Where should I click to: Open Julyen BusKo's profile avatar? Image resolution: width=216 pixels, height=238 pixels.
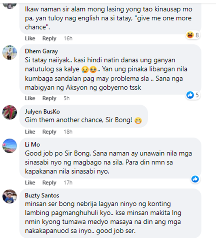(10, 112)
